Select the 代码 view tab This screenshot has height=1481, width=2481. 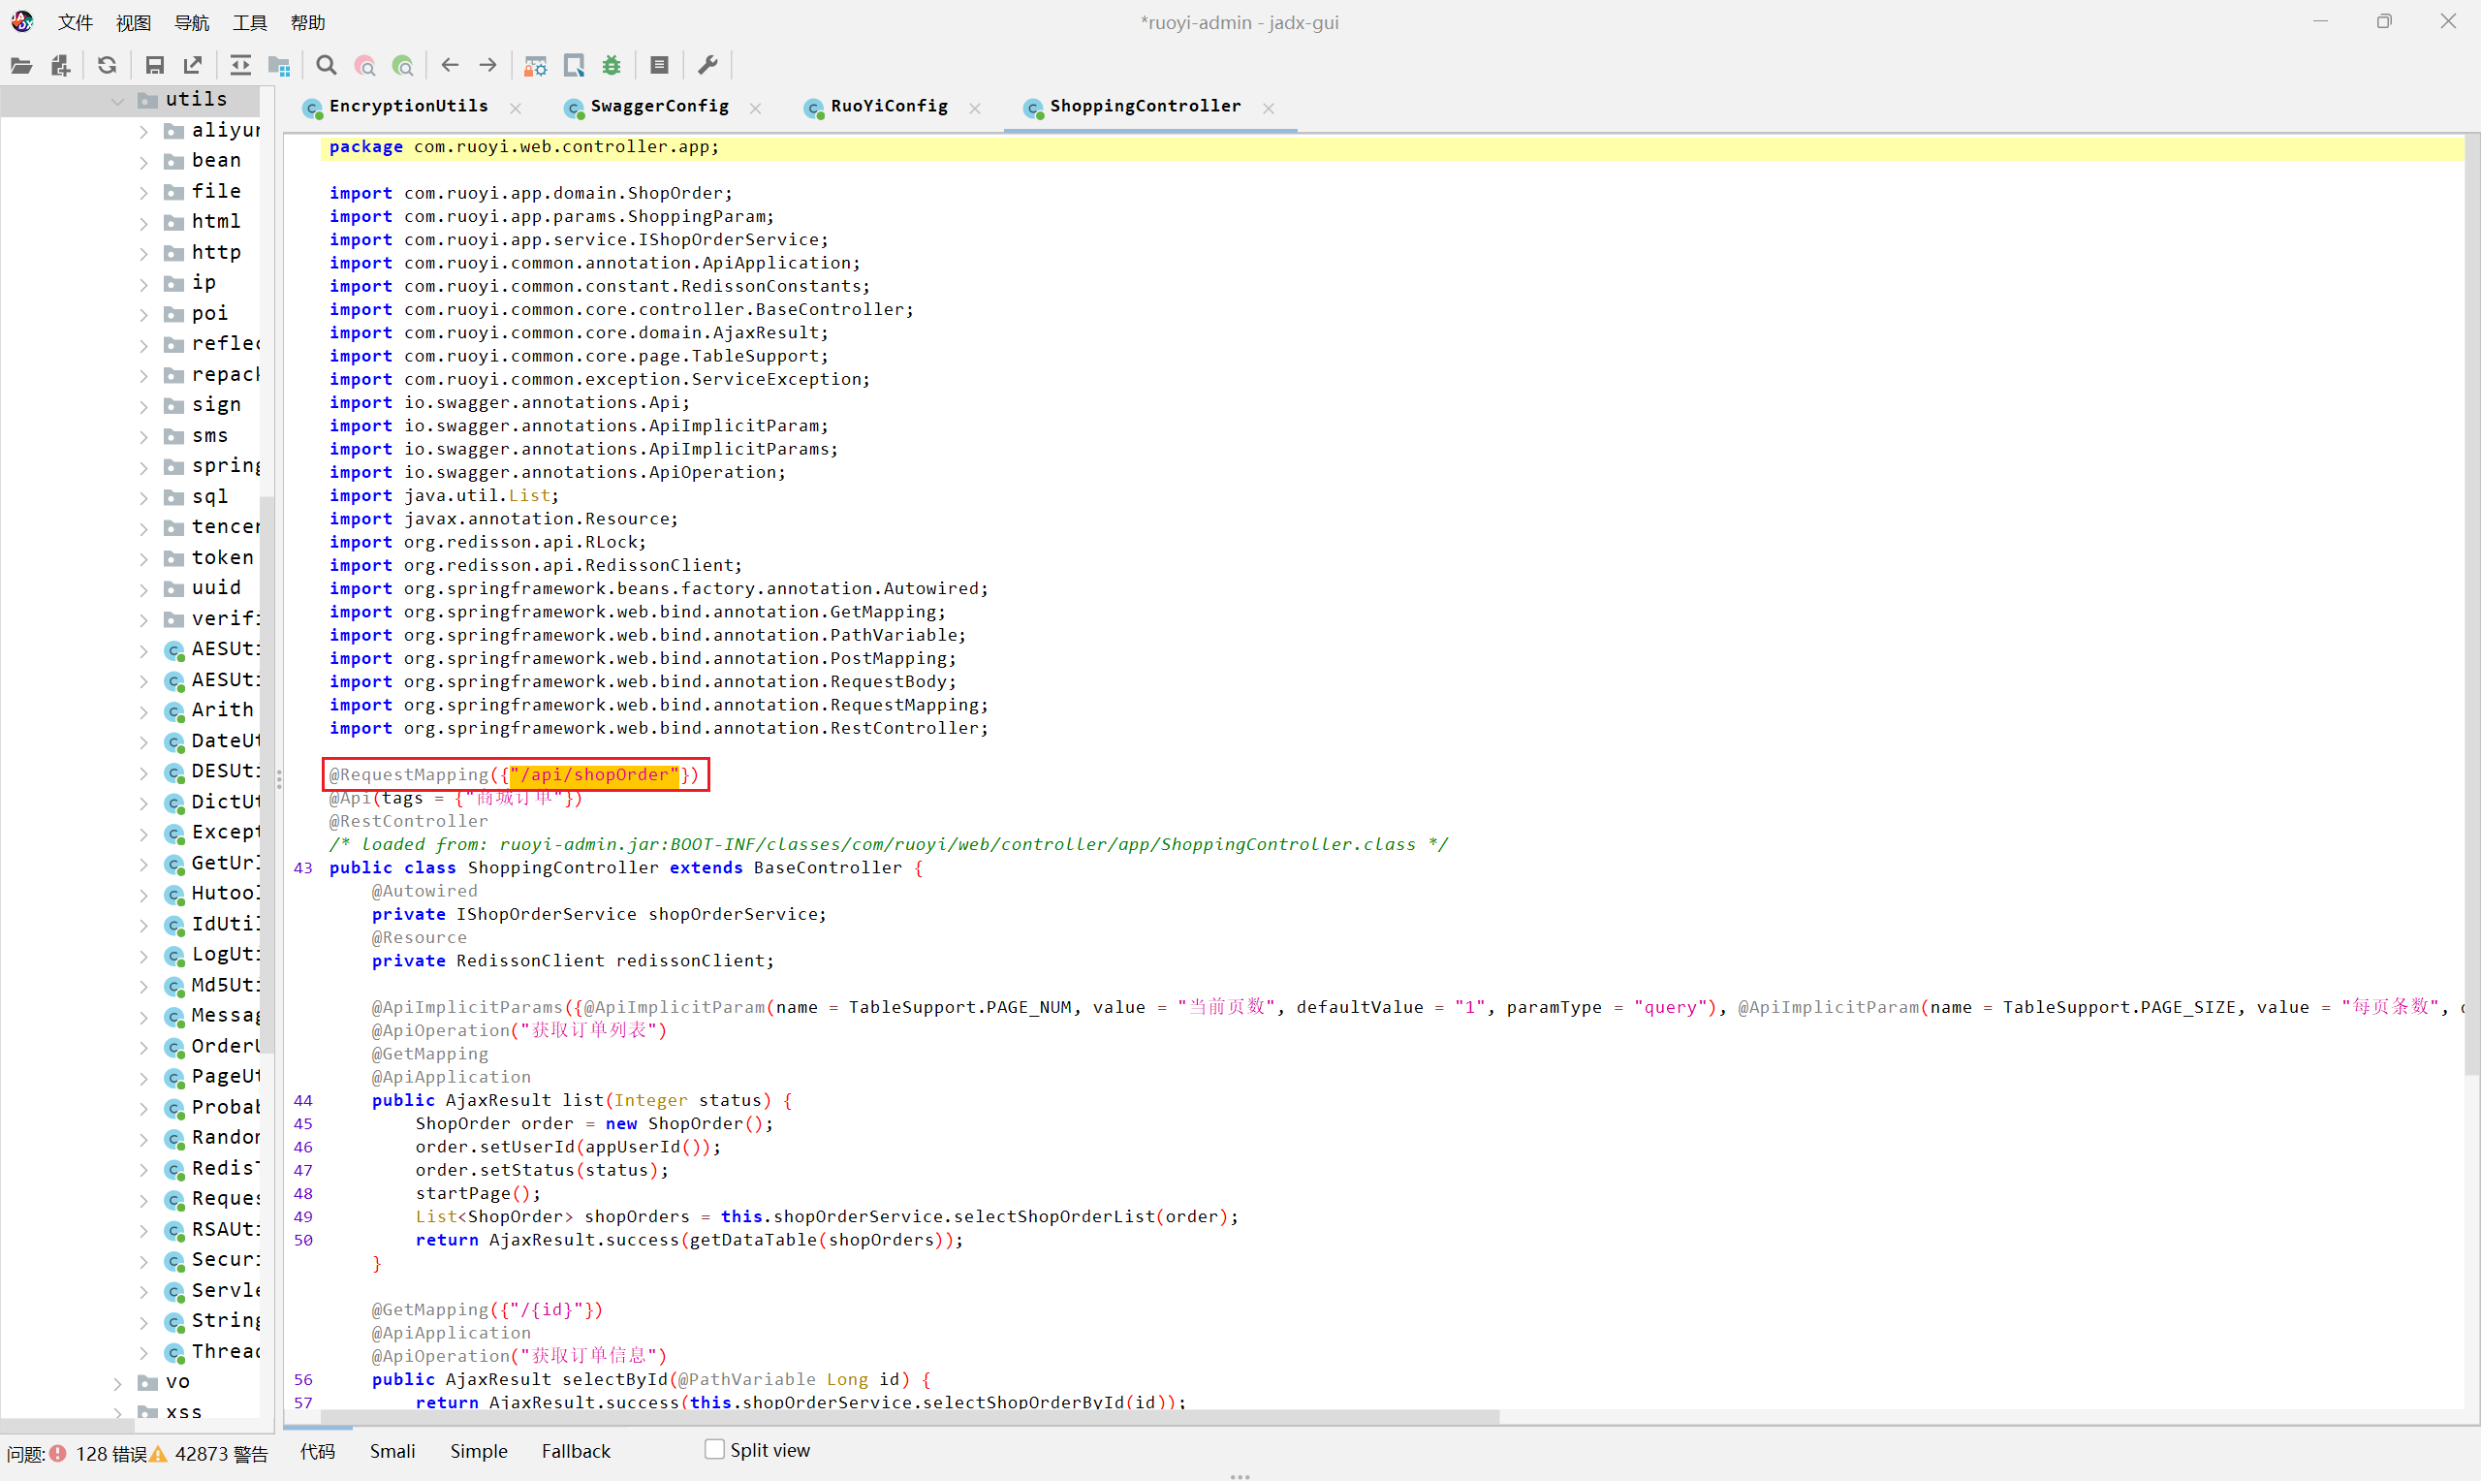317,1451
